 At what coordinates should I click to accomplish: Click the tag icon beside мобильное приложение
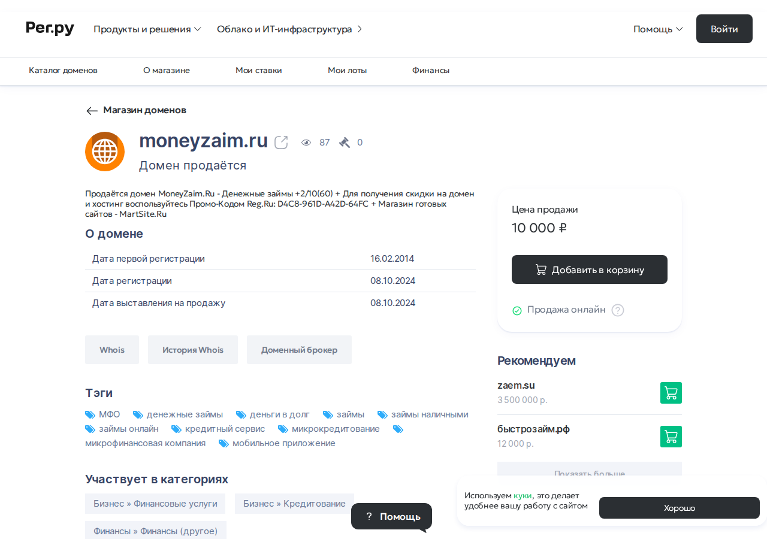pyautogui.click(x=224, y=443)
